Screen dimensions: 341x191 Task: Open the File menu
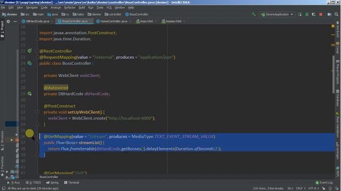pyautogui.click(x=3, y=7)
